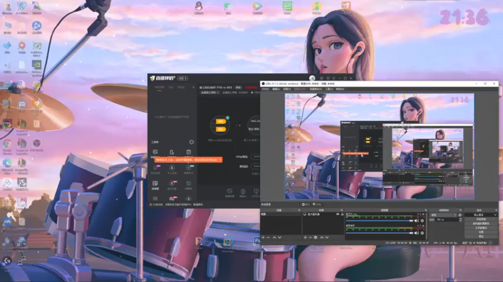Open source Filters button above docks
Screen dimensions: 503x282
317,204
